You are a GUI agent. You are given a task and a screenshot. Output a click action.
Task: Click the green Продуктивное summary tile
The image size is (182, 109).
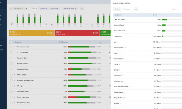[105, 33]
